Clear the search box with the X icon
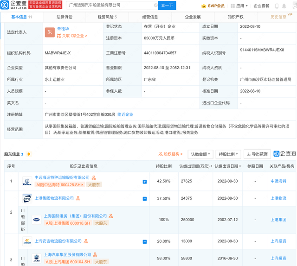 156,5
